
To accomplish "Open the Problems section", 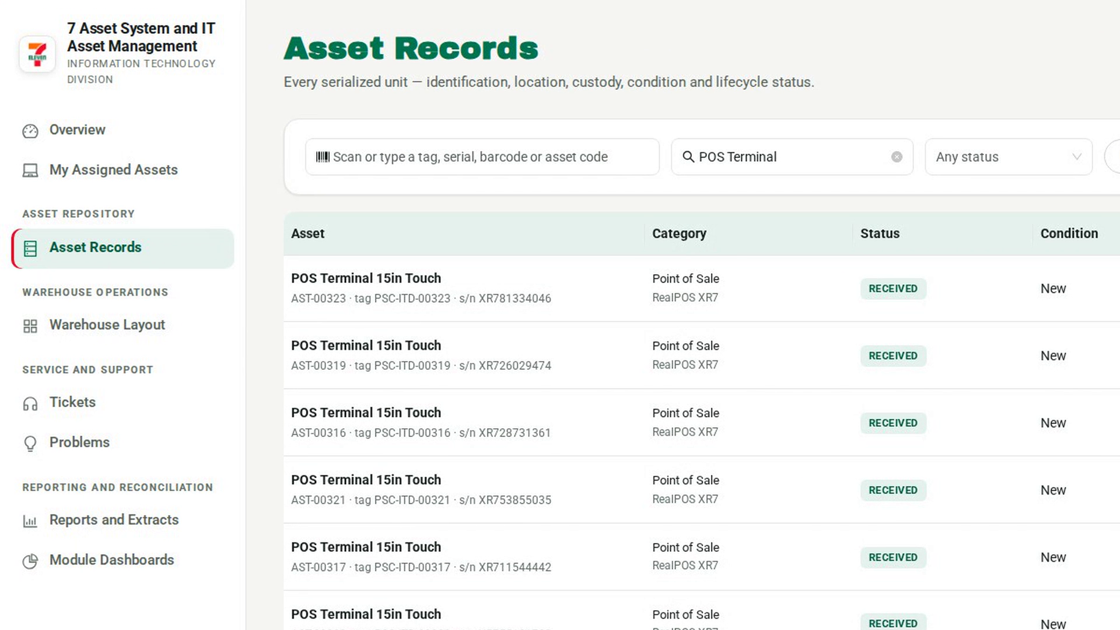I will click(123, 442).
